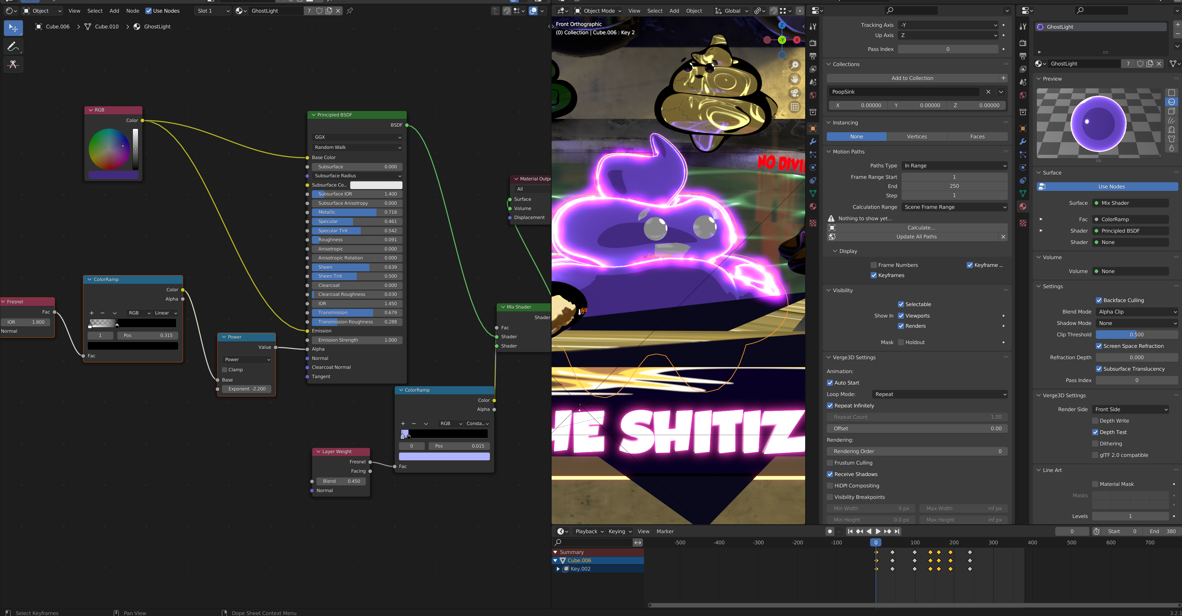Toggle the Use Nodes checkbox
The height and width of the screenshot is (616, 1182).
coord(148,11)
